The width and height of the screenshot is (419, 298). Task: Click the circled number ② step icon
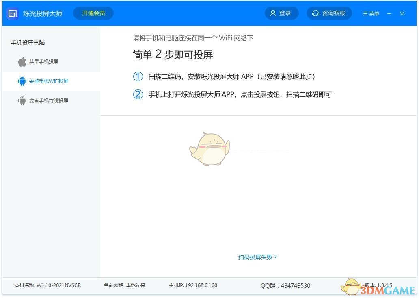click(138, 94)
